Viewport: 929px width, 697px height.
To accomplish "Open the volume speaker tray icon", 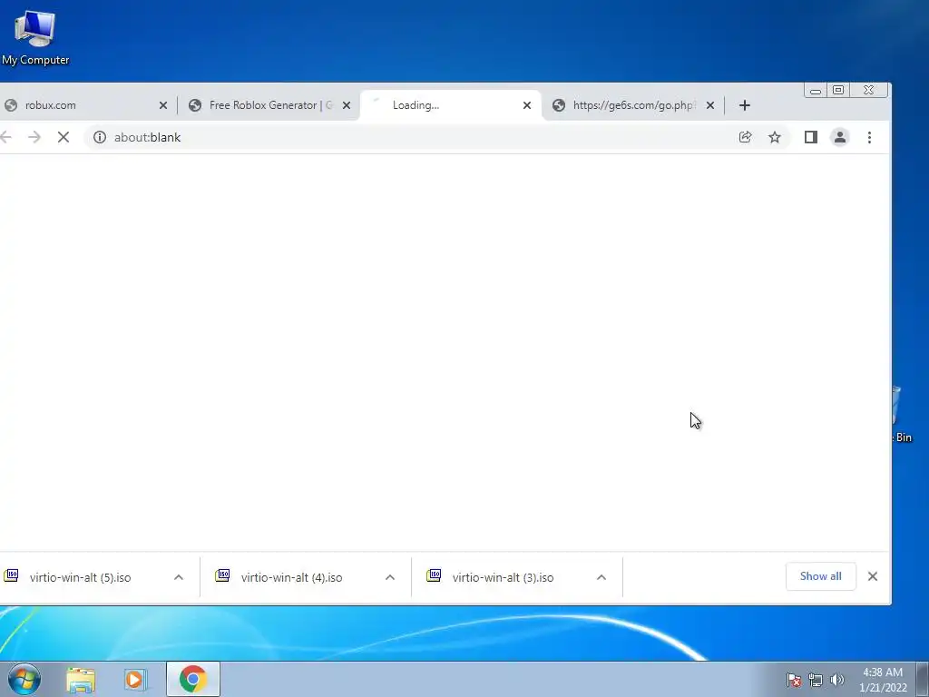I will 836,680.
